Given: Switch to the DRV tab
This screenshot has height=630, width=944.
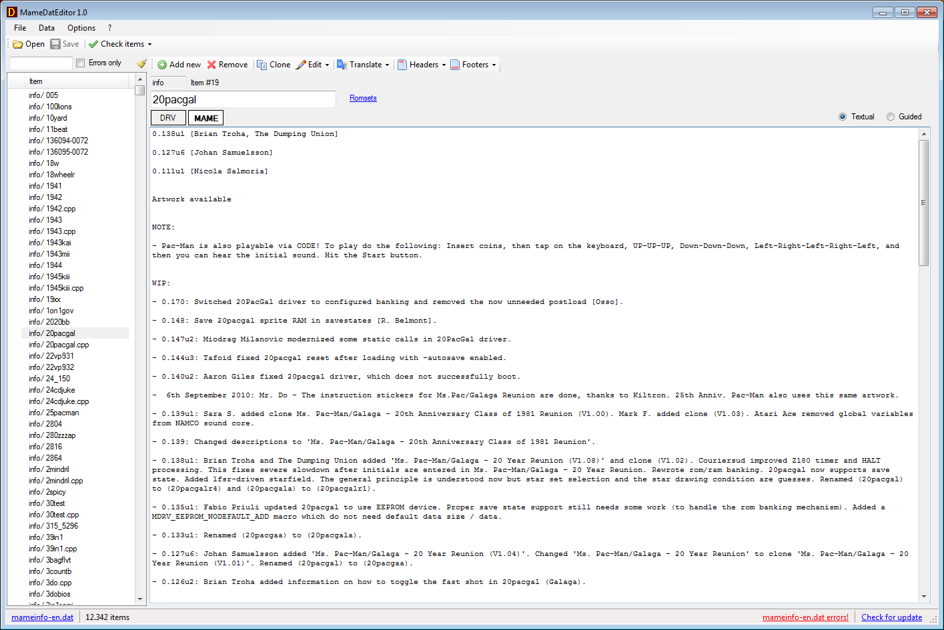Looking at the screenshot, I should tap(168, 118).
